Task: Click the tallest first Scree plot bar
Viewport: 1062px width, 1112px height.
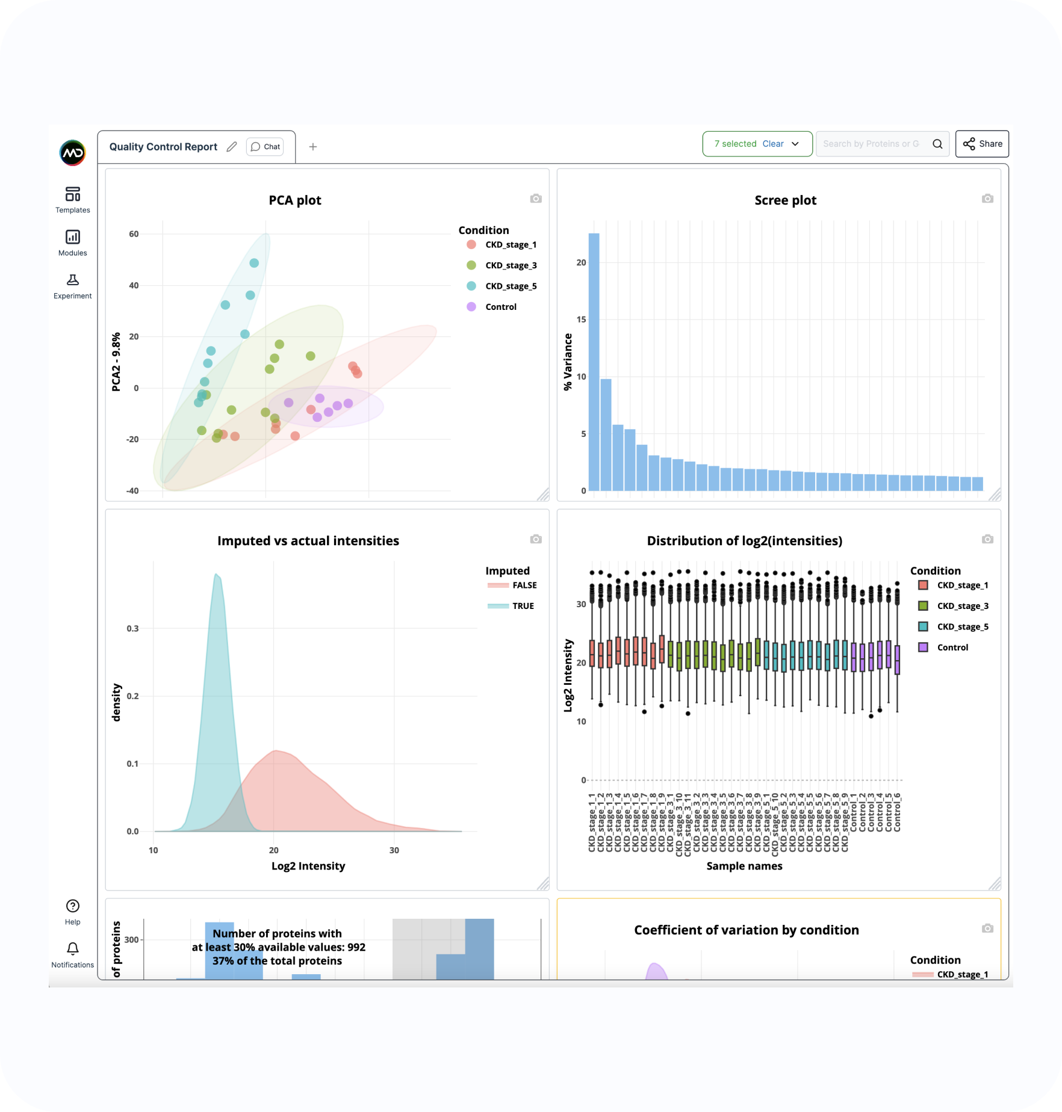Action: pyautogui.click(x=594, y=362)
